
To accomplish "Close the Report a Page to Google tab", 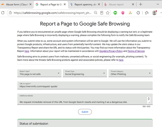I will point(65,4).
